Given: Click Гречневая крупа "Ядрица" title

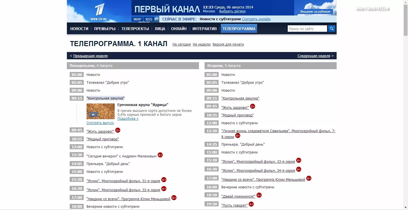Looking at the screenshot, I should pyautogui.click(x=143, y=105).
